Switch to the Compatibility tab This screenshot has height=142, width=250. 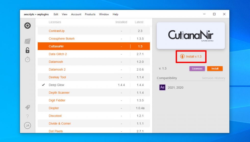(x=167, y=78)
